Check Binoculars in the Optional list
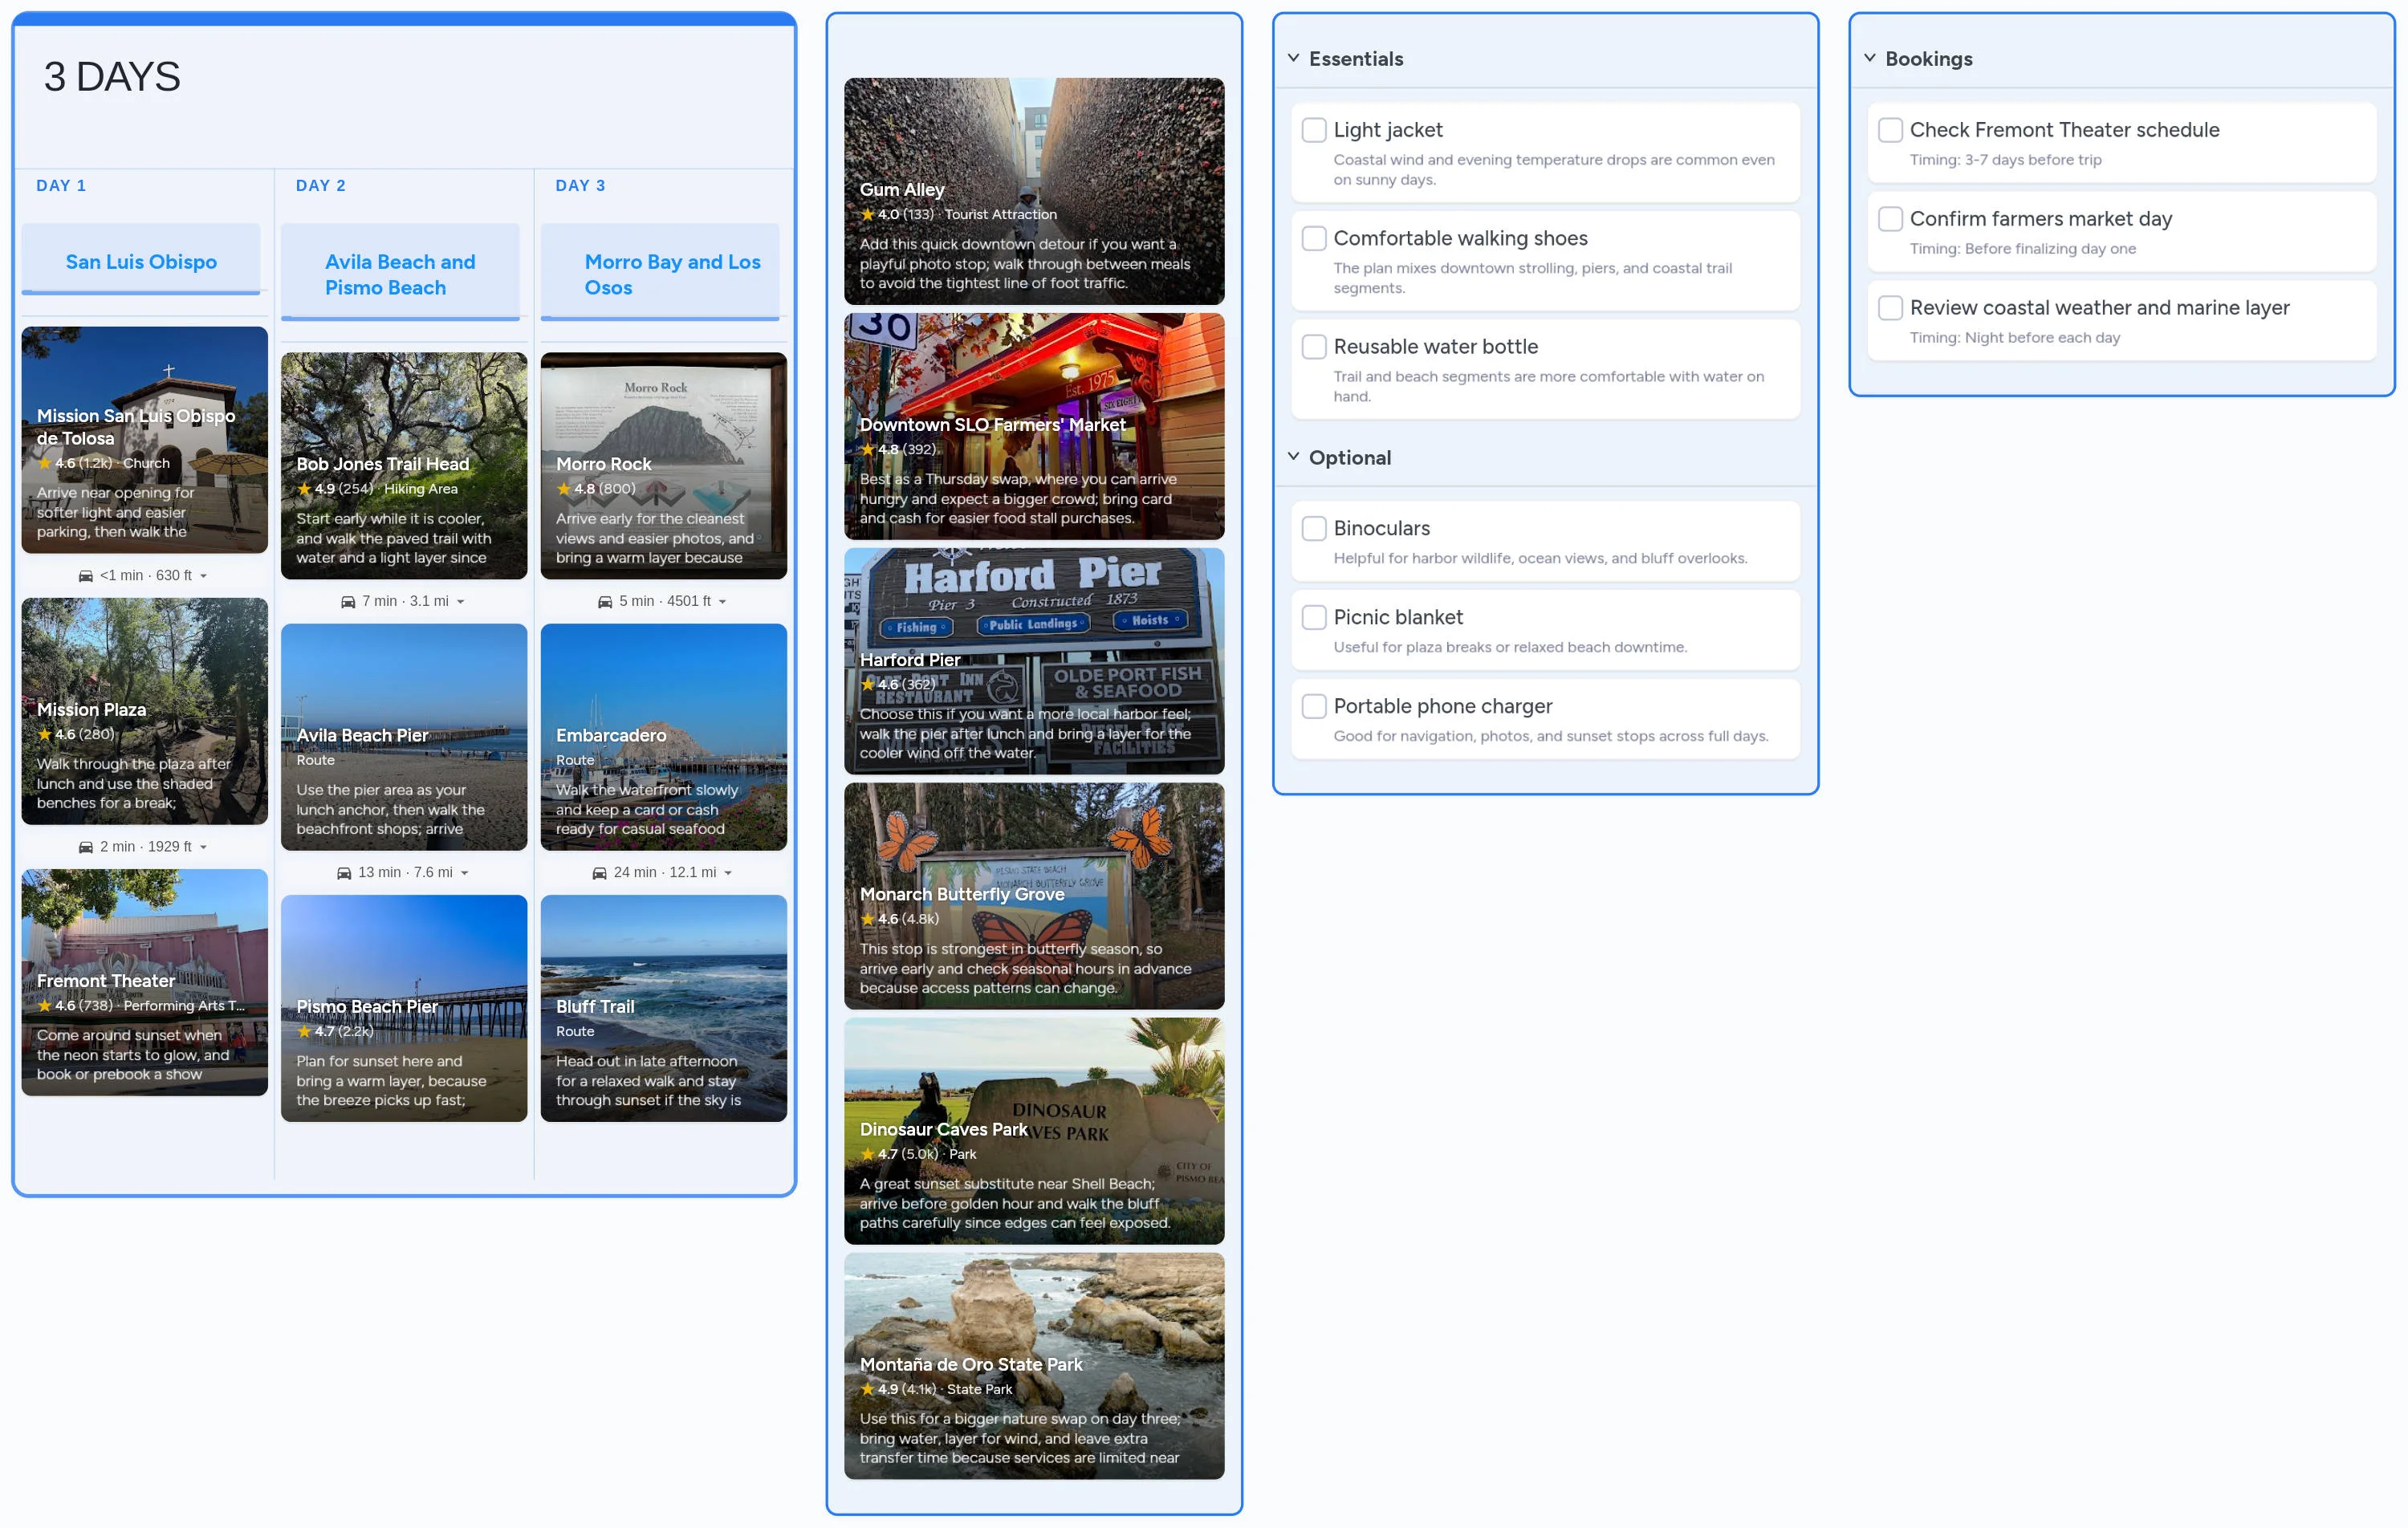2408x1528 pixels. (1314, 528)
